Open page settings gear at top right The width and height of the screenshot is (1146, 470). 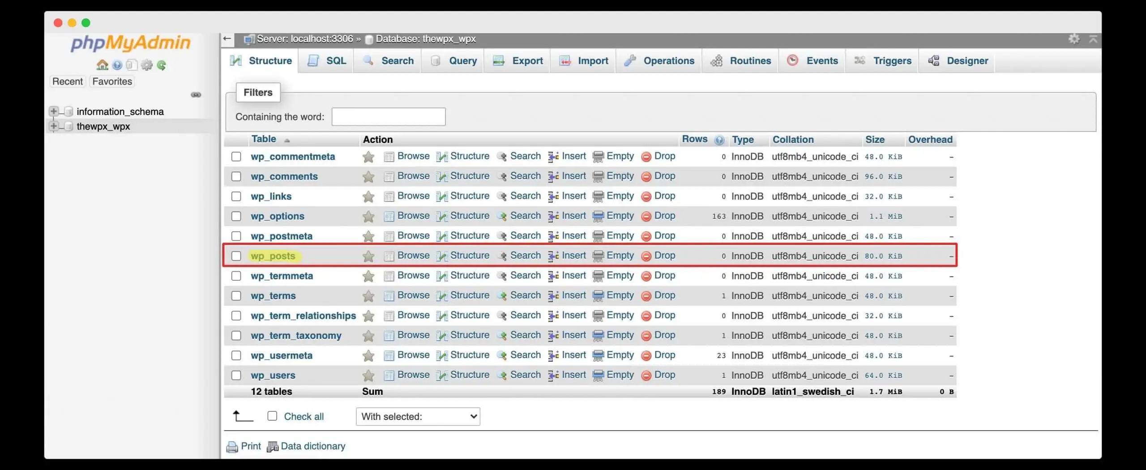[1074, 39]
